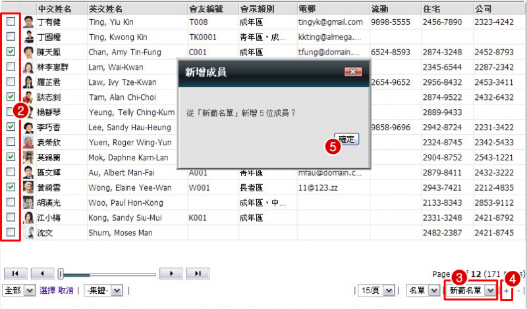Jump to the last page of members
This screenshot has width=527, height=309.
(198, 273)
